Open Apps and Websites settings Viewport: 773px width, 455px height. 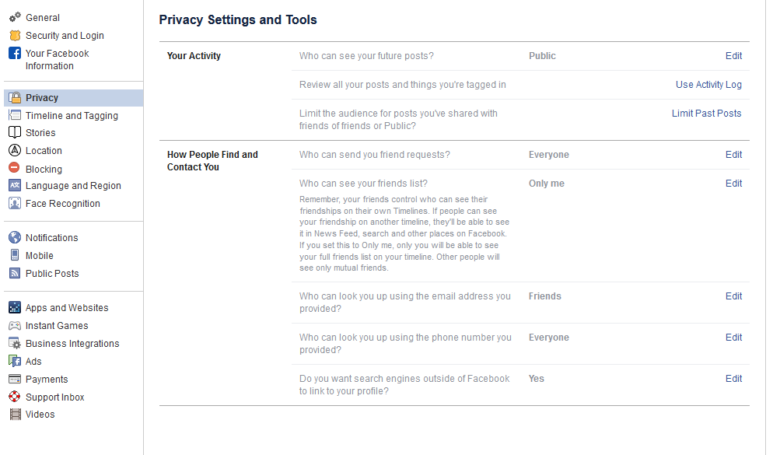67,308
